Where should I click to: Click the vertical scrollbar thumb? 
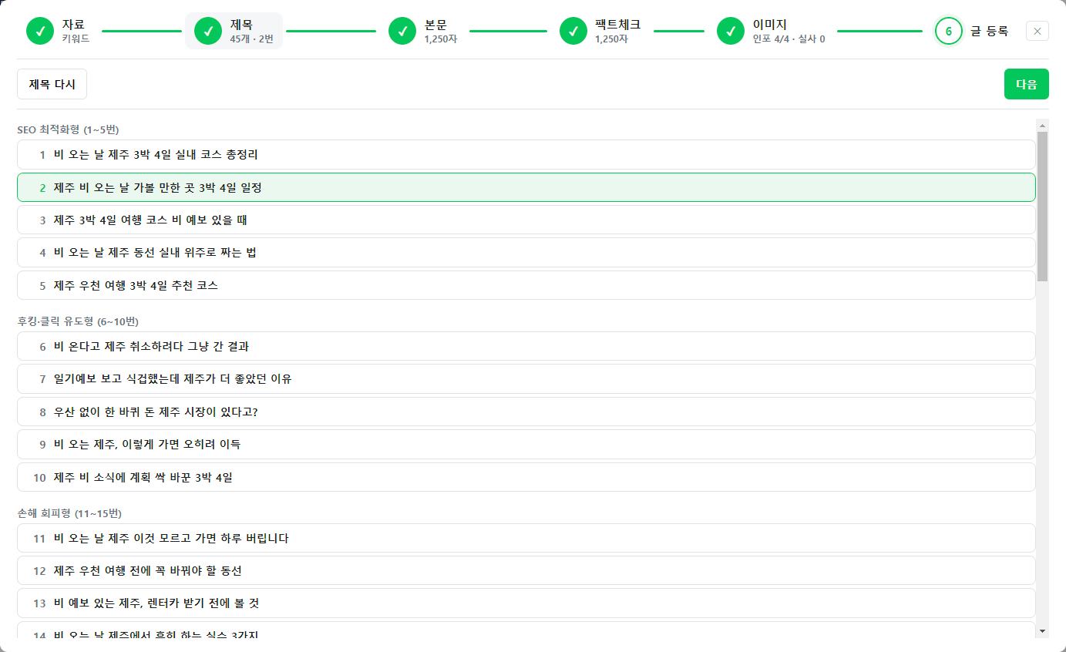click(x=1043, y=207)
